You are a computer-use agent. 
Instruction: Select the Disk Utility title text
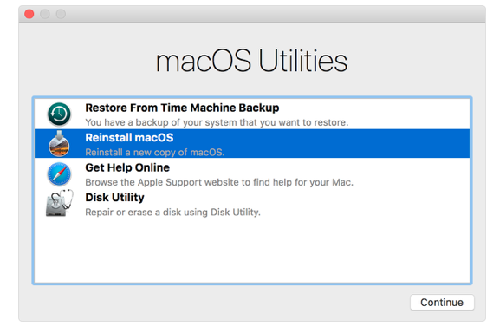click(x=114, y=198)
